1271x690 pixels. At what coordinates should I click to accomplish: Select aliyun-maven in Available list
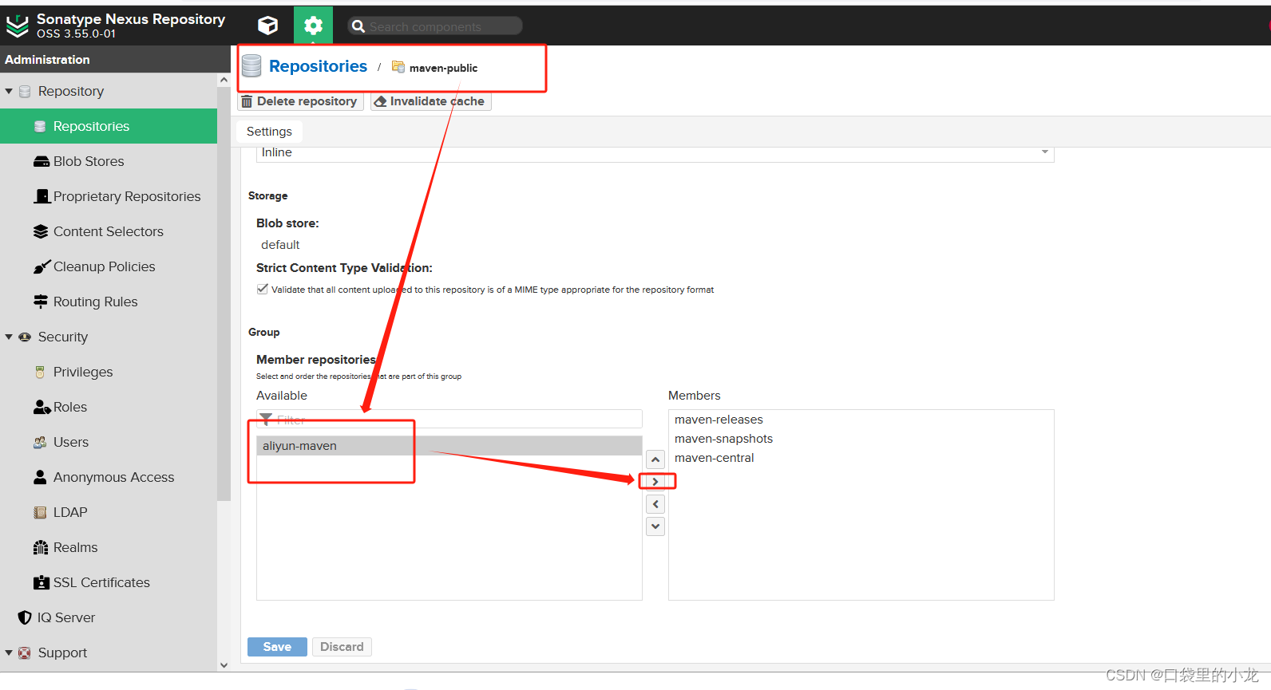pyautogui.click(x=449, y=446)
